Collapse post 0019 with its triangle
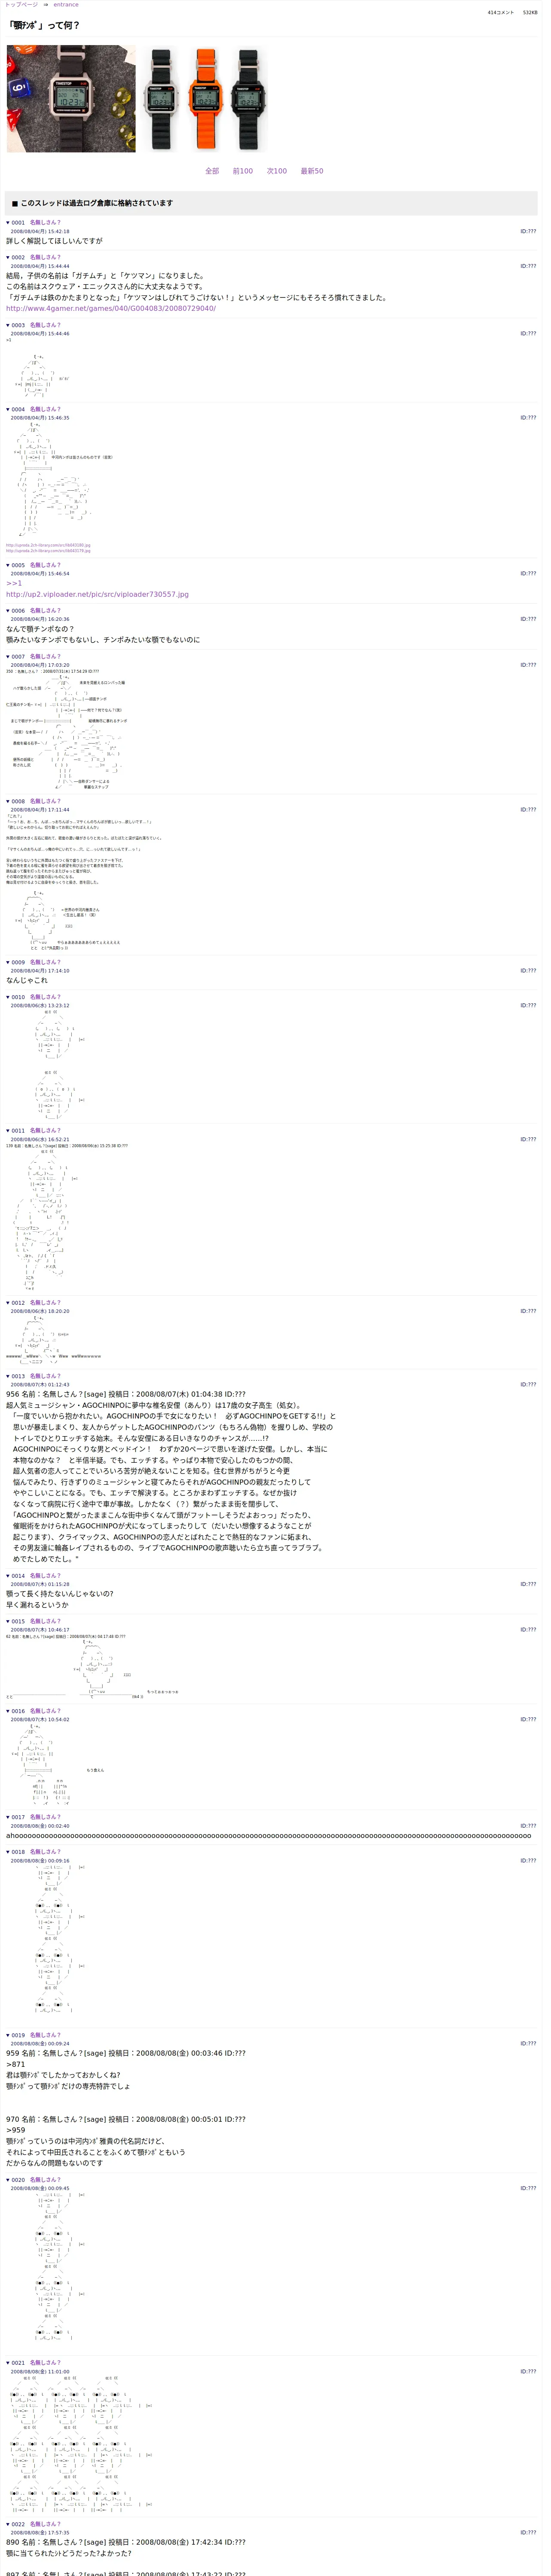The height and width of the screenshot is (2576, 551). pos(8,2035)
